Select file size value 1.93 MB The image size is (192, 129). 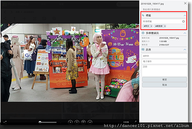(x=163, y=42)
